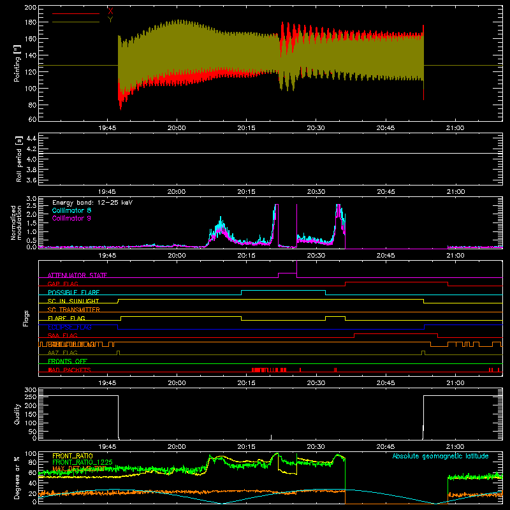
Task: Click the red X legend label
Action: [110, 11]
